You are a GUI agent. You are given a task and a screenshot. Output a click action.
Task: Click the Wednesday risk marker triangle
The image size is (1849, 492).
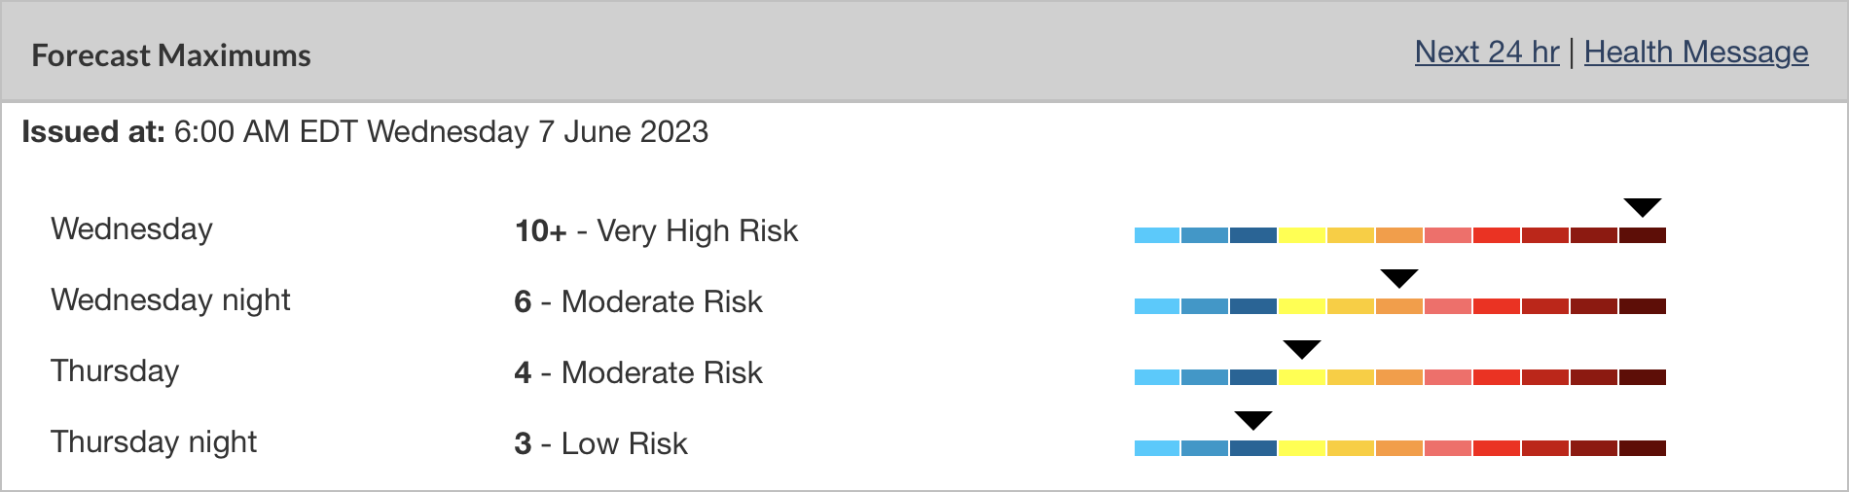(x=1643, y=207)
